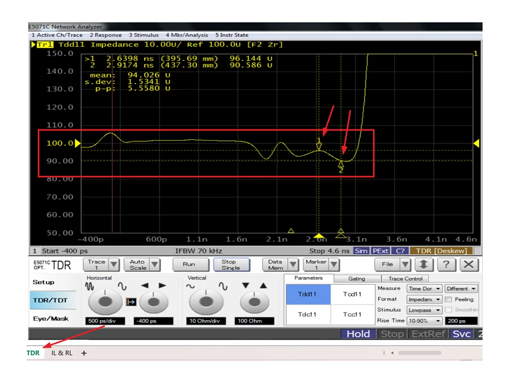Click the horizontal position knob above -400 ps
Screen dimensions: 511x382
pyautogui.click(x=154, y=302)
